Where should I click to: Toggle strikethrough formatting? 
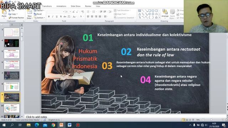[x=65, y=17]
